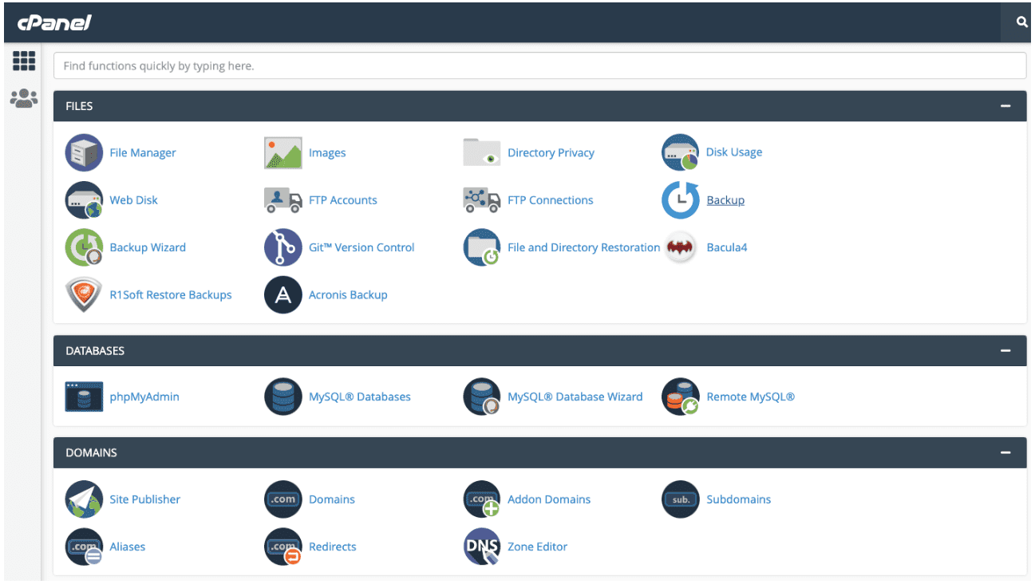Open the File Manager icon

pos(84,152)
